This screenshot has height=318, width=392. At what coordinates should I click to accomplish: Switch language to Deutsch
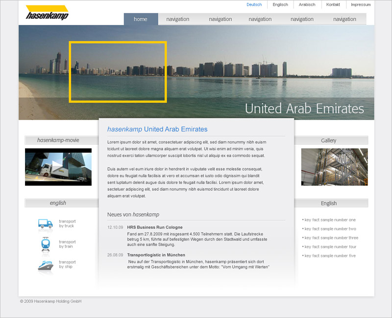tap(254, 4)
